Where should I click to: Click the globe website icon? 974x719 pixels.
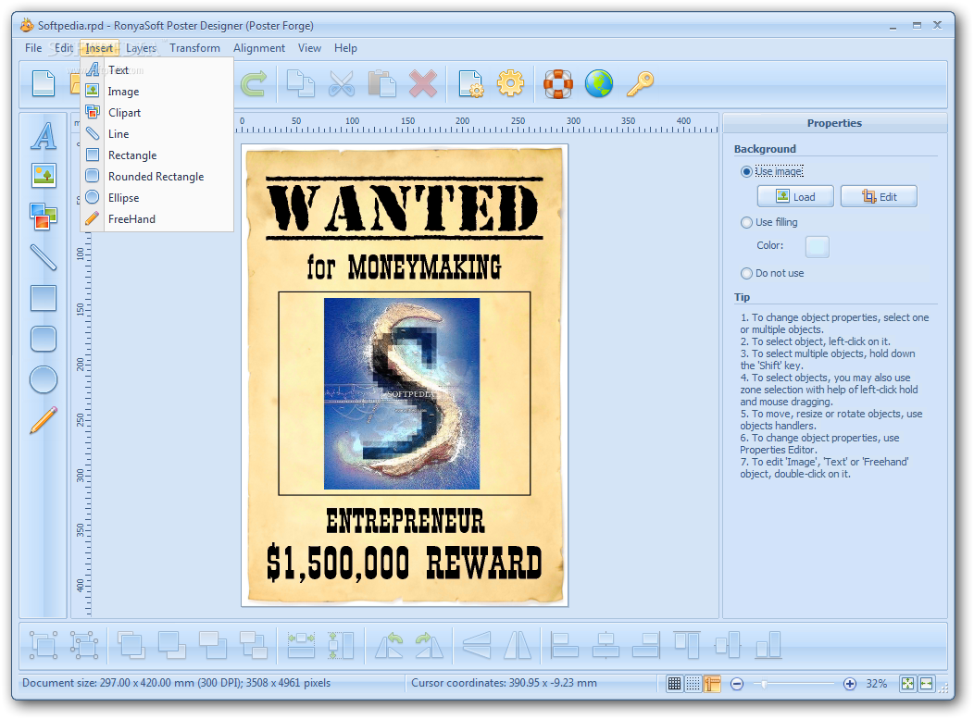(599, 84)
